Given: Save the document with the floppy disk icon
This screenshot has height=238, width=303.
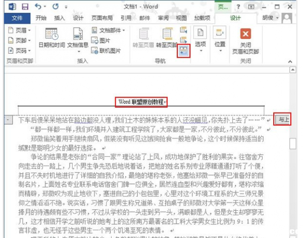Looking at the screenshot, I should 25,7.
